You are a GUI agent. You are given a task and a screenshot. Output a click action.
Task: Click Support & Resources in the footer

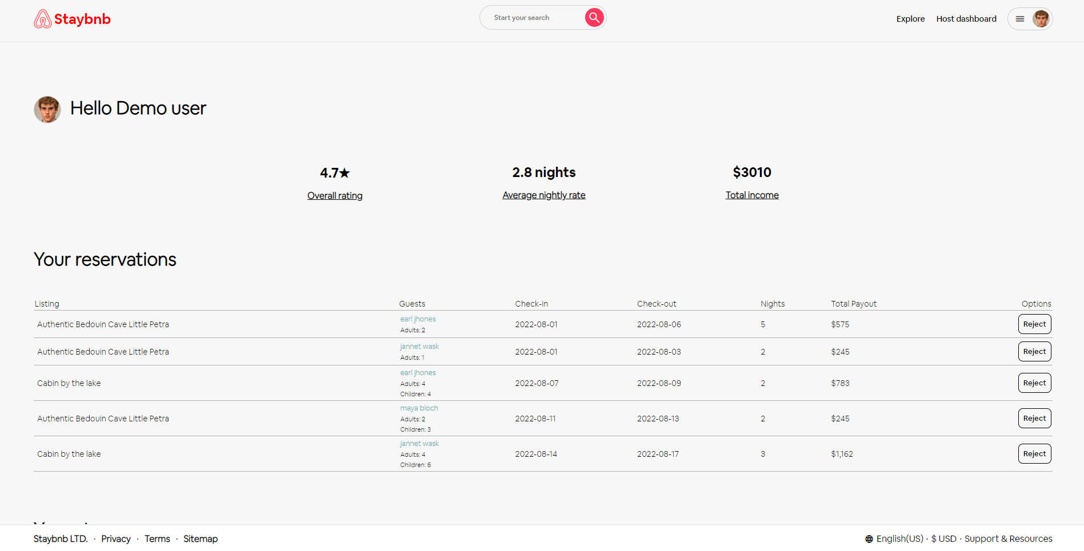1009,538
